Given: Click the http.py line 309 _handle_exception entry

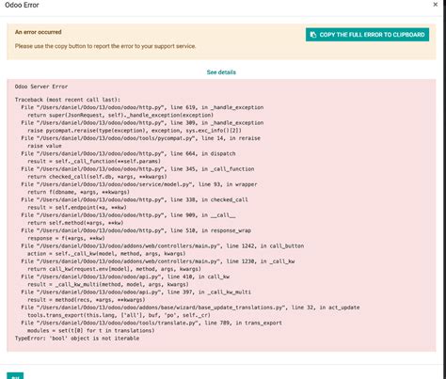Looking at the screenshot, I should (142, 123).
